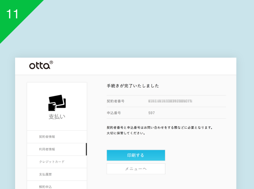Click the 大切に保管してください text line
This screenshot has height=189, width=254.
[126, 133]
